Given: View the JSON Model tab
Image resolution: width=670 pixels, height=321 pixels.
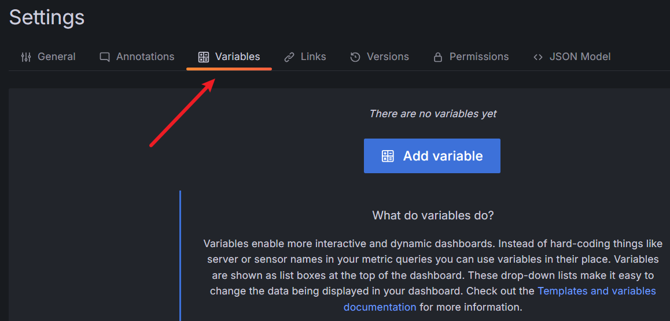Looking at the screenshot, I should [x=580, y=57].
